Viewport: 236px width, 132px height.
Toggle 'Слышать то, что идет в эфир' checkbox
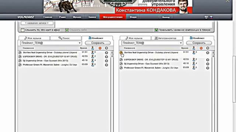tap(22, 30)
